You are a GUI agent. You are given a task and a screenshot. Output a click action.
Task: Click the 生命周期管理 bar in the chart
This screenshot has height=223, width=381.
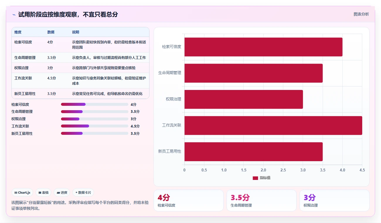[x=254, y=73]
